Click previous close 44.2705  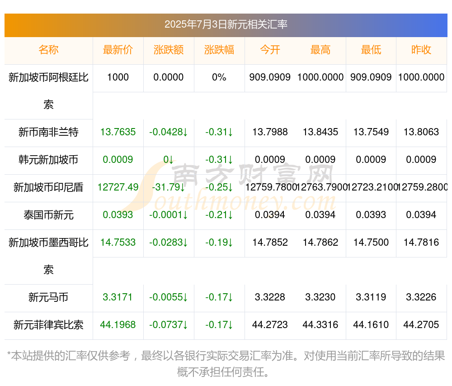point(421,324)
